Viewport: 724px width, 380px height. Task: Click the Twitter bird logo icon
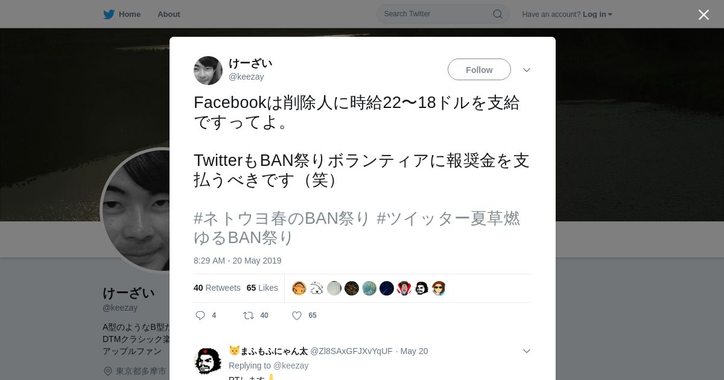tap(109, 14)
